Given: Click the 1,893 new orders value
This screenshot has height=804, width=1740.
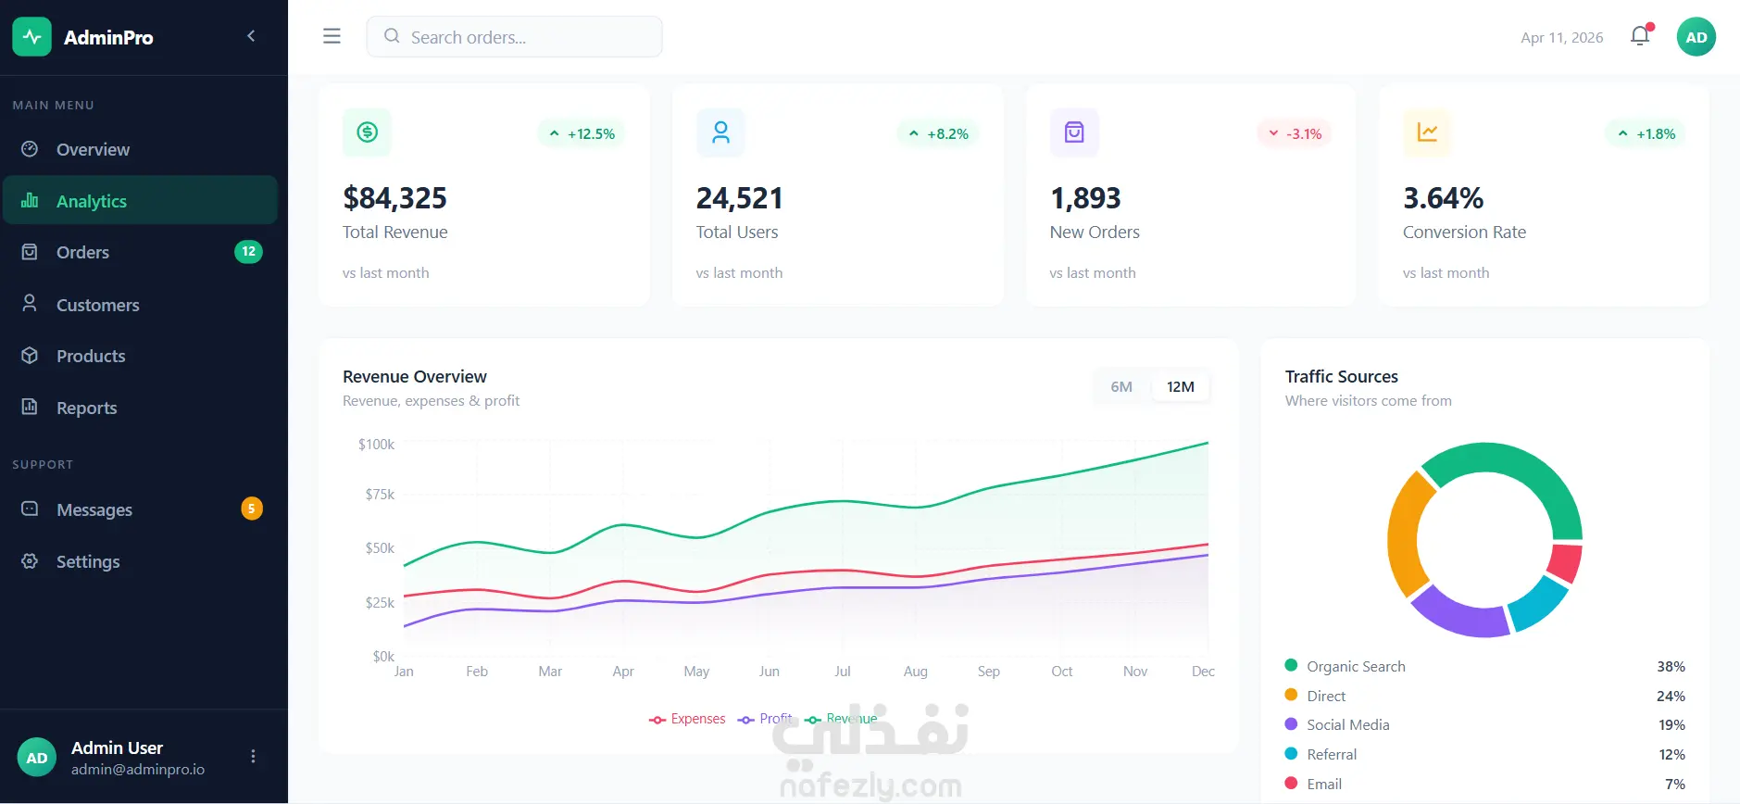Looking at the screenshot, I should tap(1085, 197).
